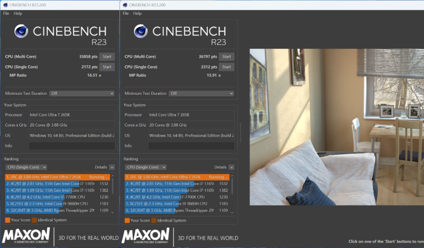
Task: Click the Cinebench title bar icon of right window
Action: pyautogui.click(x=125, y=5)
